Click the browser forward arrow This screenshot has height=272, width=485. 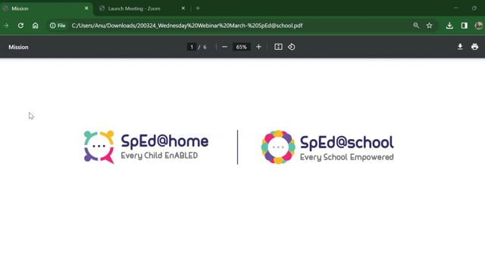click(6, 26)
